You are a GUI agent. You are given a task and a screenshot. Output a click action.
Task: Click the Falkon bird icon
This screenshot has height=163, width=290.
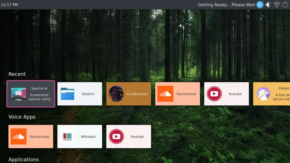[263, 94]
